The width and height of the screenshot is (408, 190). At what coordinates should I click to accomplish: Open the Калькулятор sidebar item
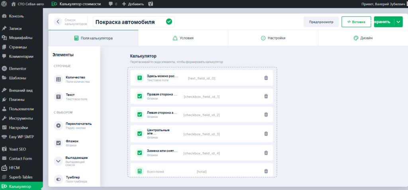coord(22,186)
